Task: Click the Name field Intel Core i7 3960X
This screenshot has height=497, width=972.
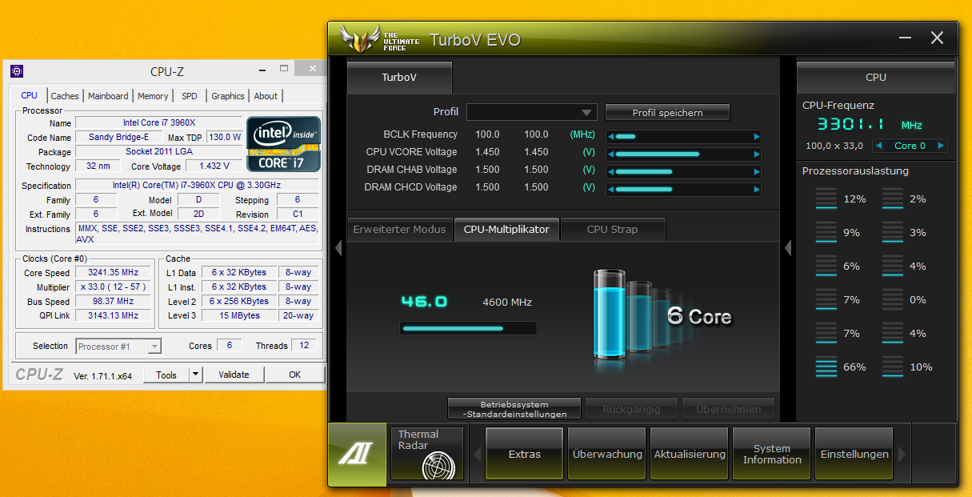Action: (158, 122)
